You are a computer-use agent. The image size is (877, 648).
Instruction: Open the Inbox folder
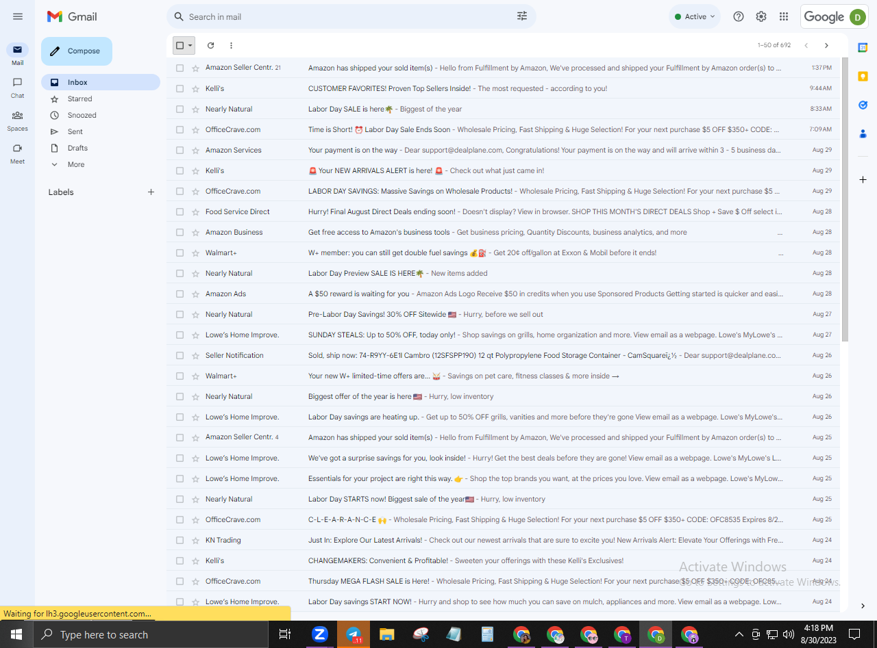coord(101,82)
